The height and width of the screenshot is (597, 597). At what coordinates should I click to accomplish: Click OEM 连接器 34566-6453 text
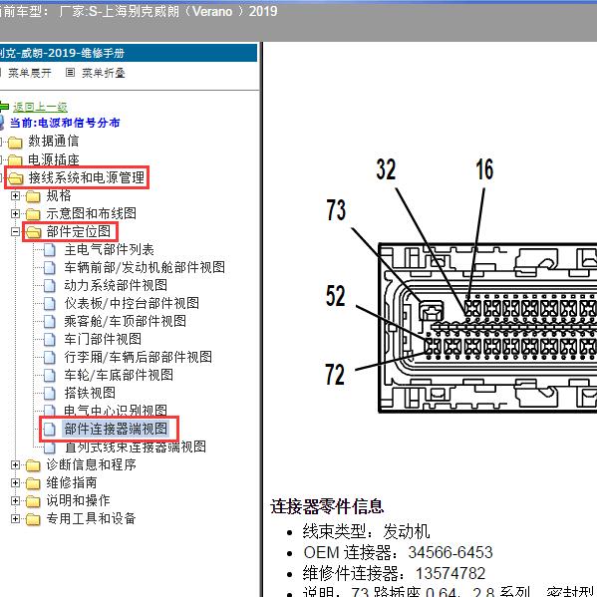click(x=398, y=552)
